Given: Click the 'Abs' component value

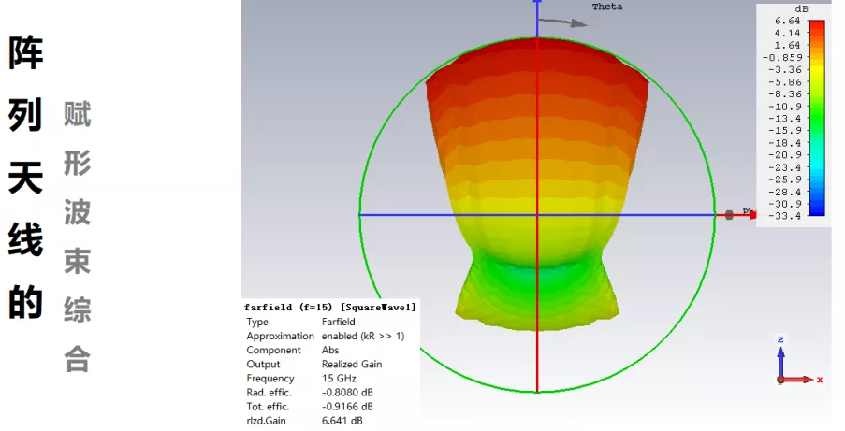Looking at the screenshot, I should click(x=330, y=350).
